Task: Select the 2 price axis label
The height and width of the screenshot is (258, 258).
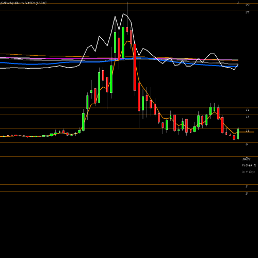Action: click(247, 193)
